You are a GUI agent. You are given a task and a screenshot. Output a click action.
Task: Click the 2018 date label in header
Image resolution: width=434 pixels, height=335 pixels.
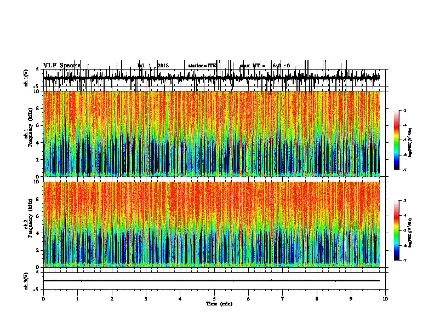pos(163,66)
